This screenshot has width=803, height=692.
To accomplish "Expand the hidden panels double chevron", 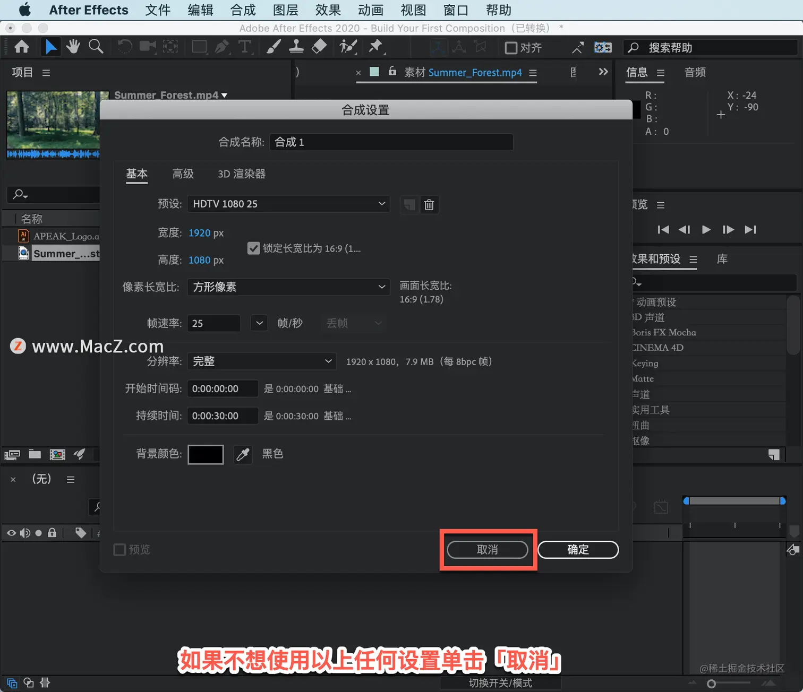I will pyautogui.click(x=603, y=72).
